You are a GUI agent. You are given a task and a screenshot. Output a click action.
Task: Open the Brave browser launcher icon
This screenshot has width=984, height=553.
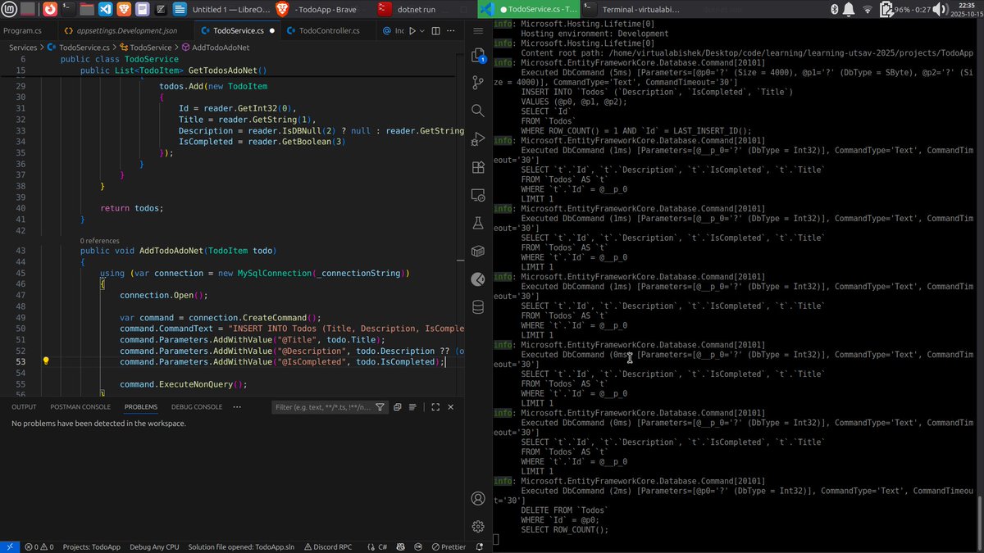point(123,9)
